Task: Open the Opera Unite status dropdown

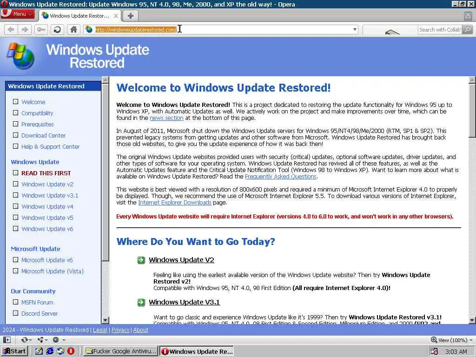Action: point(42,340)
